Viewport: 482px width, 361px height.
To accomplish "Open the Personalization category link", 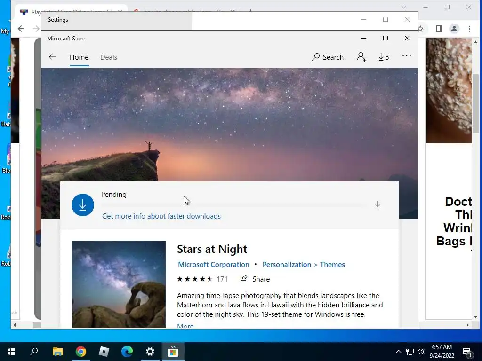I will [287, 265].
